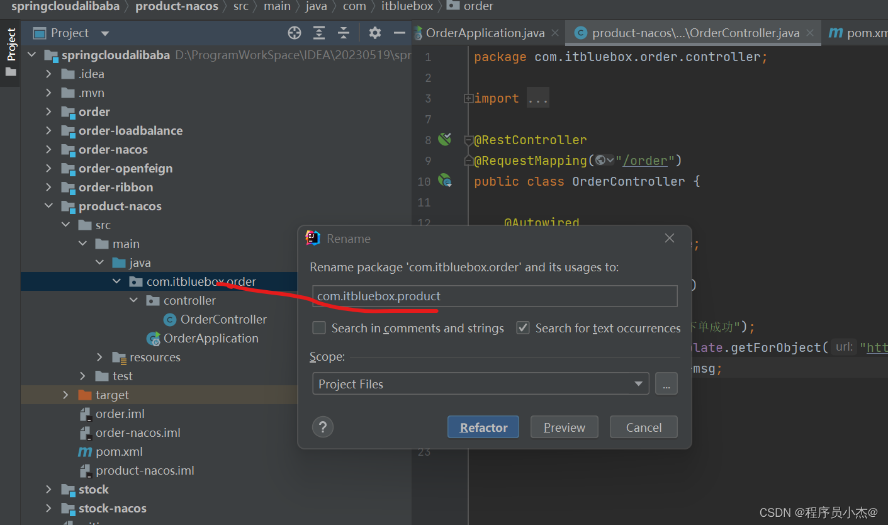Viewport: 888px width, 525px height.
Task: Close the Rename dialog with X
Action: tap(670, 238)
